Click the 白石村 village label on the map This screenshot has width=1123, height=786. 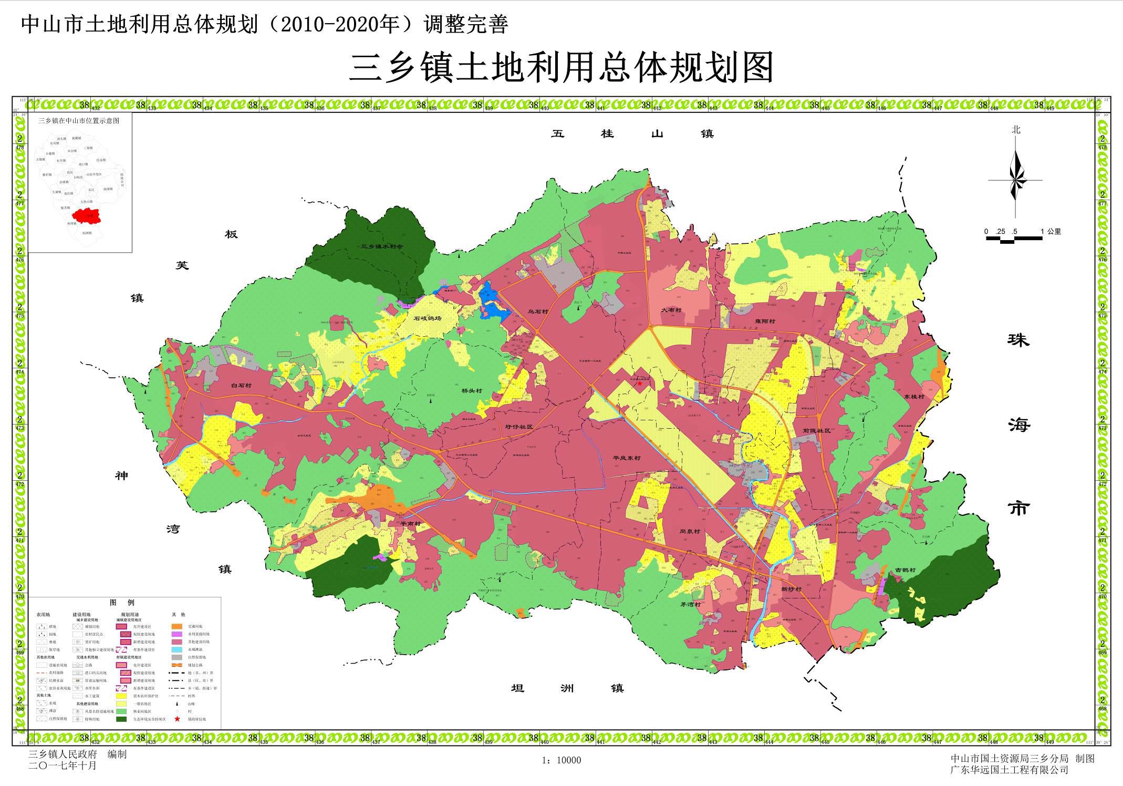tap(241, 385)
